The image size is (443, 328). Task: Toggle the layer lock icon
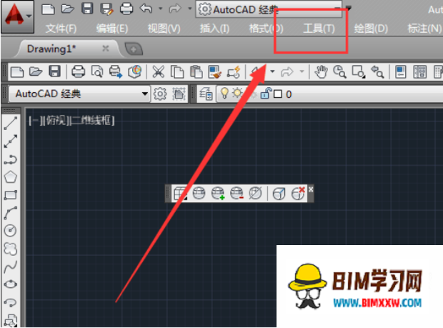click(x=266, y=94)
